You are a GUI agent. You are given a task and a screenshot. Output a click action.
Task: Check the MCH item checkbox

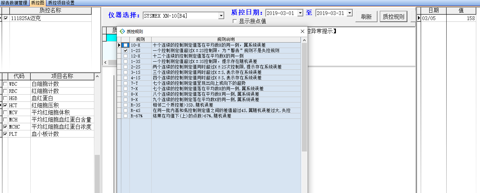tap(5, 119)
